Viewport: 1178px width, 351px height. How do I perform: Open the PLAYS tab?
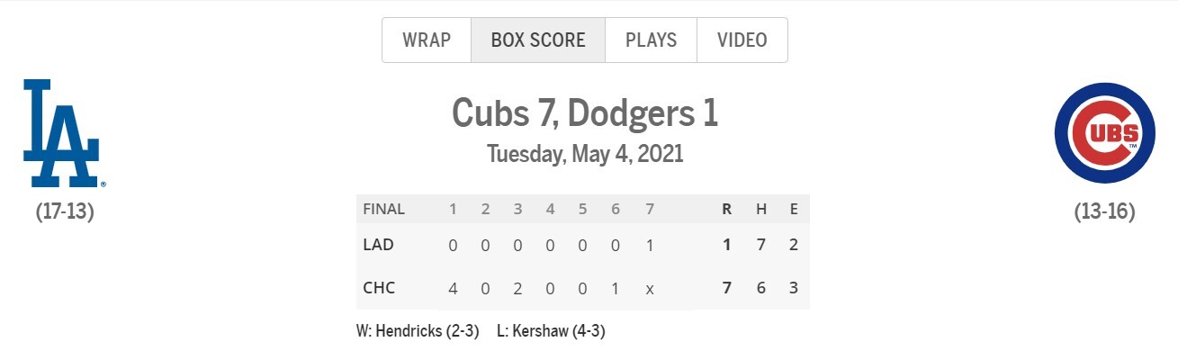tap(651, 40)
